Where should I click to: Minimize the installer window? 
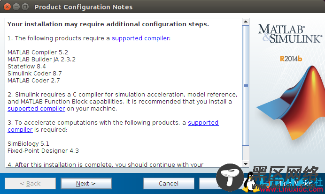tap(15, 7)
